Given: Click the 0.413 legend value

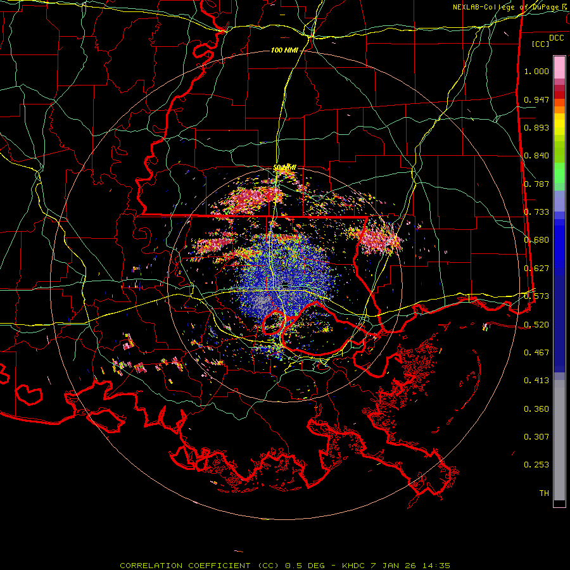Looking at the screenshot, I should (536, 381).
